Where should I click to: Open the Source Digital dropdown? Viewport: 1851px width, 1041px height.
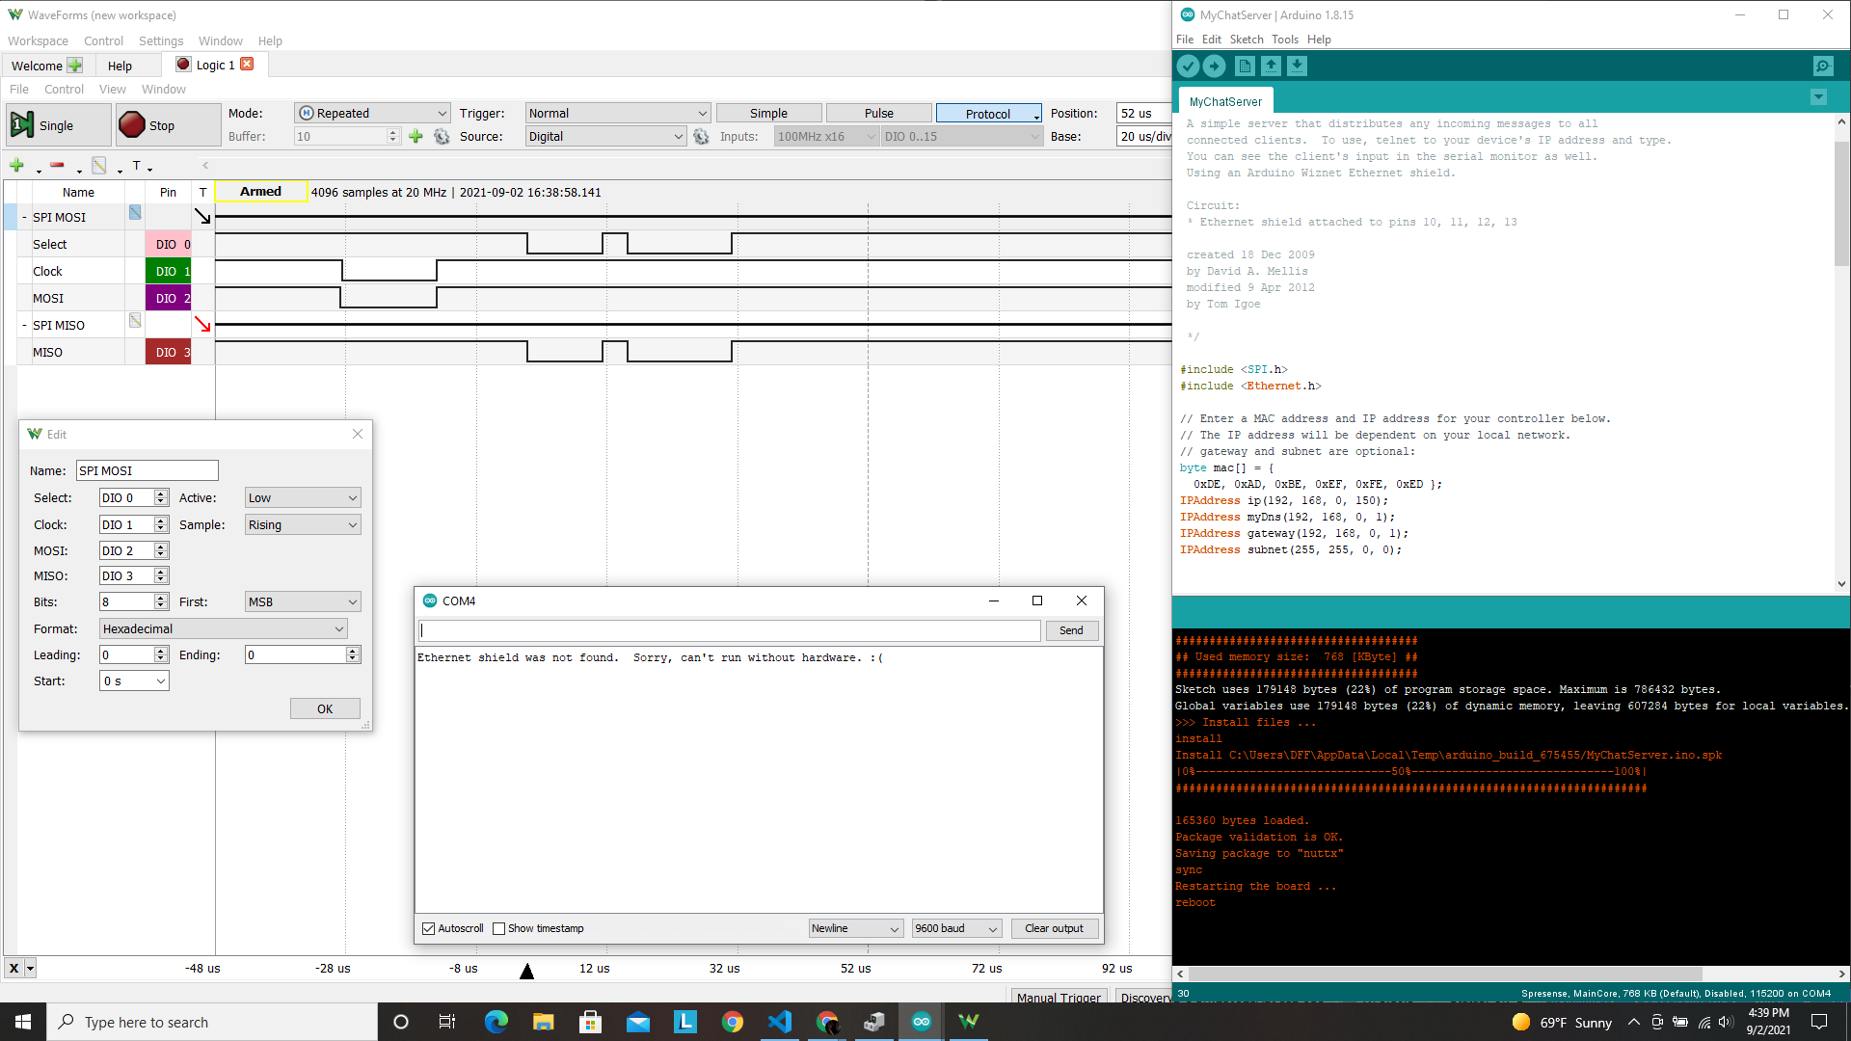(x=605, y=137)
